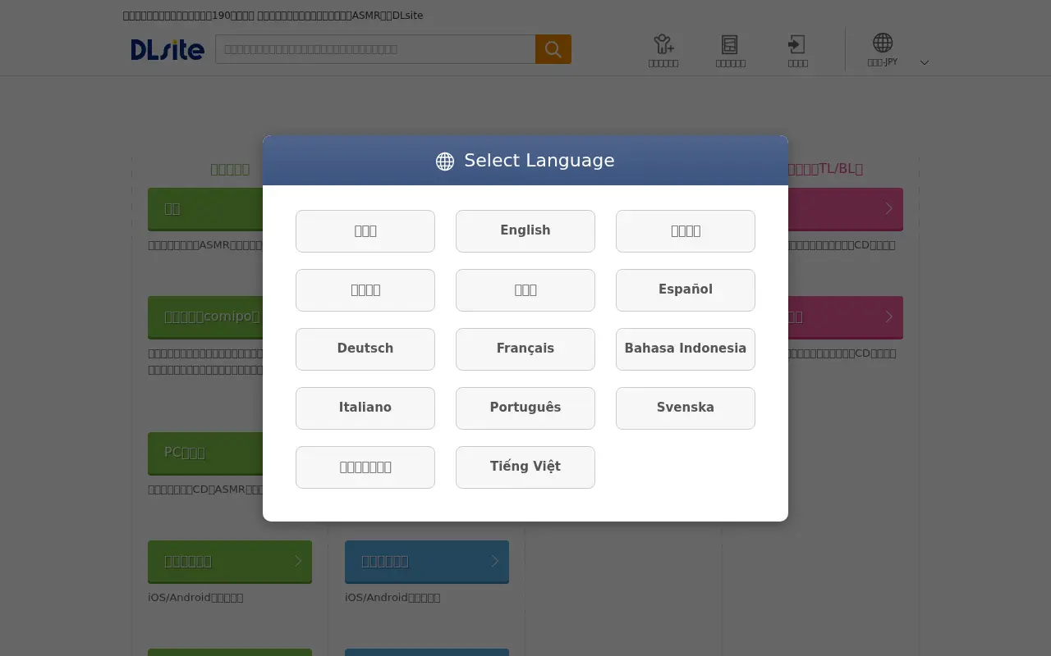Click the Select Language dialog title
This screenshot has height=656, width=1051.
[525, 161]
